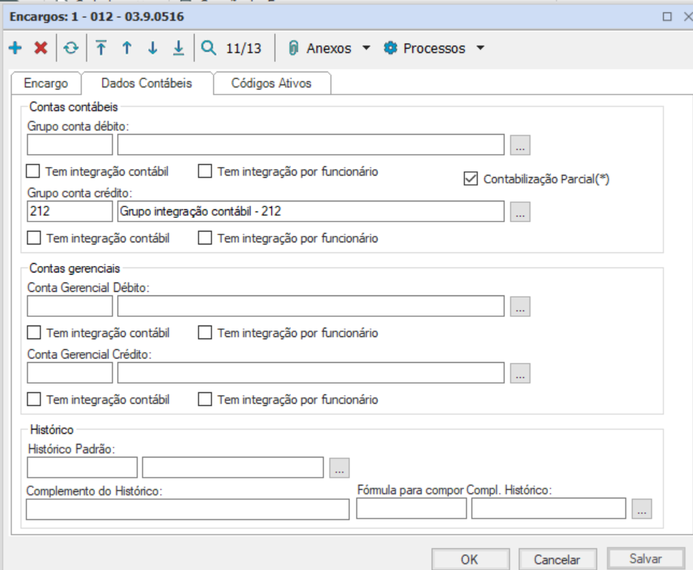Click Grupo conta crédito code field showing 212
Screen dimensions: 693x570
click(70, 212)
